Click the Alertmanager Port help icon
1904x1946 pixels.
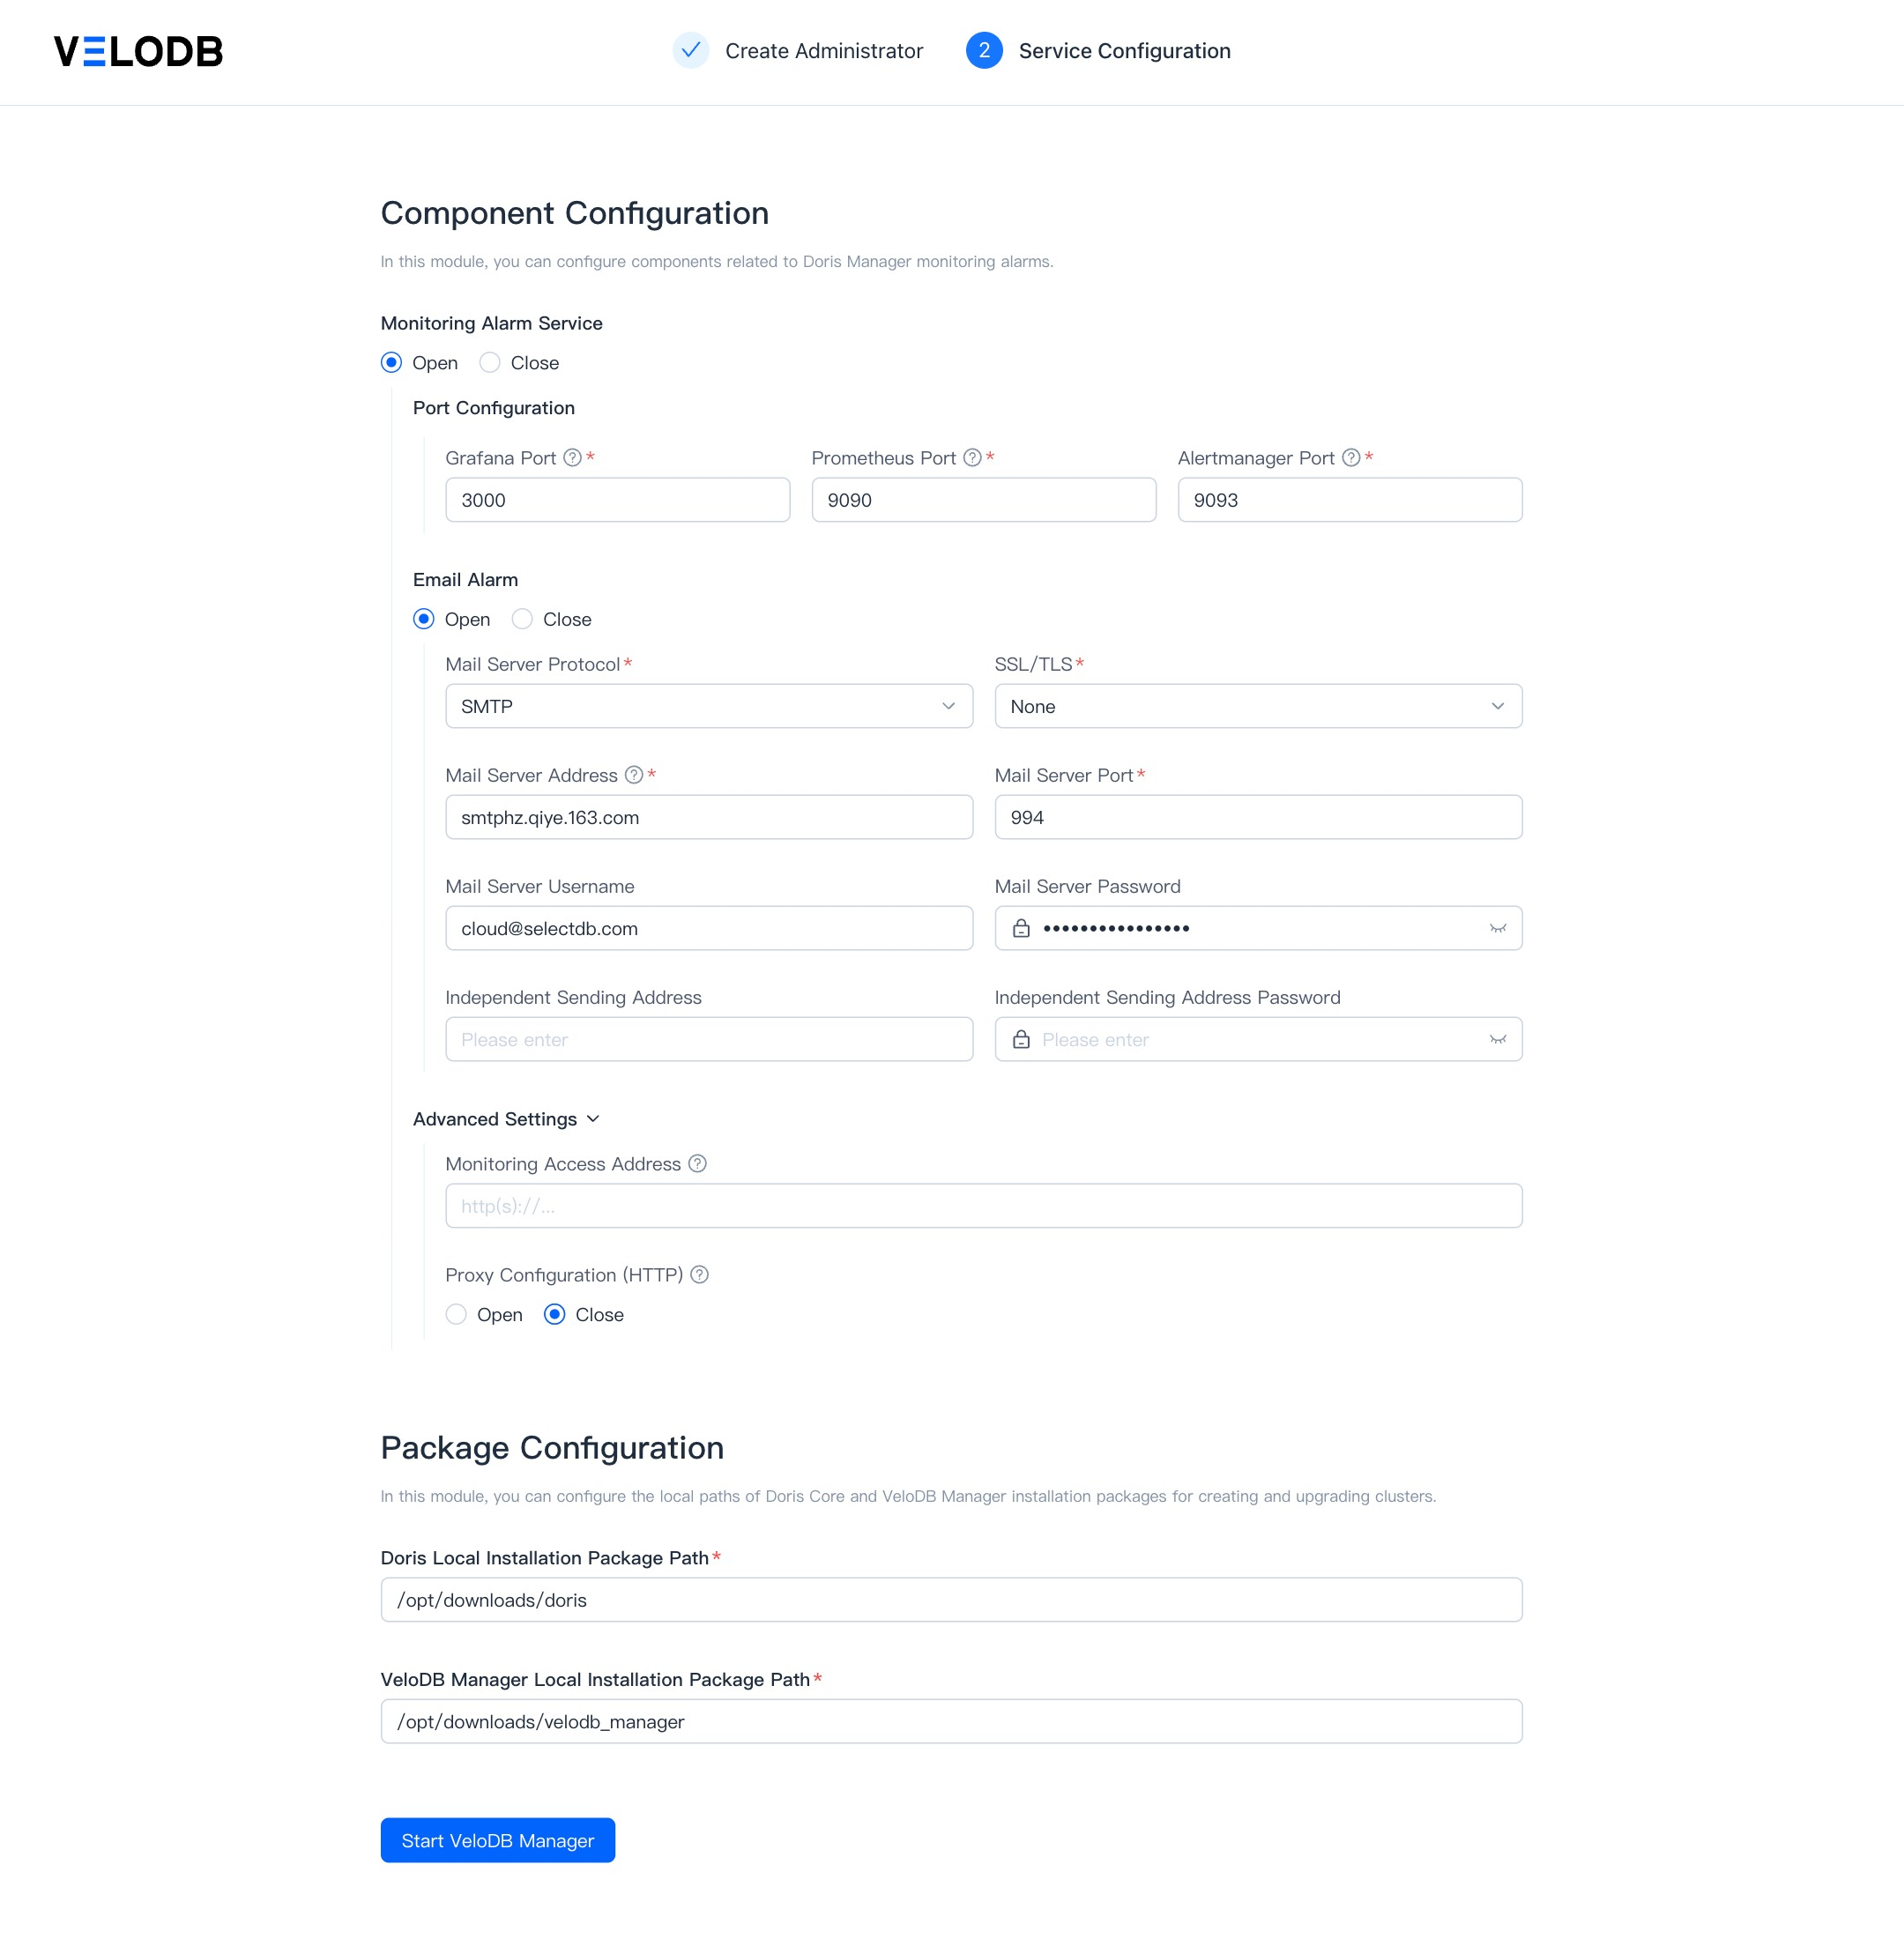(1351, 458)
